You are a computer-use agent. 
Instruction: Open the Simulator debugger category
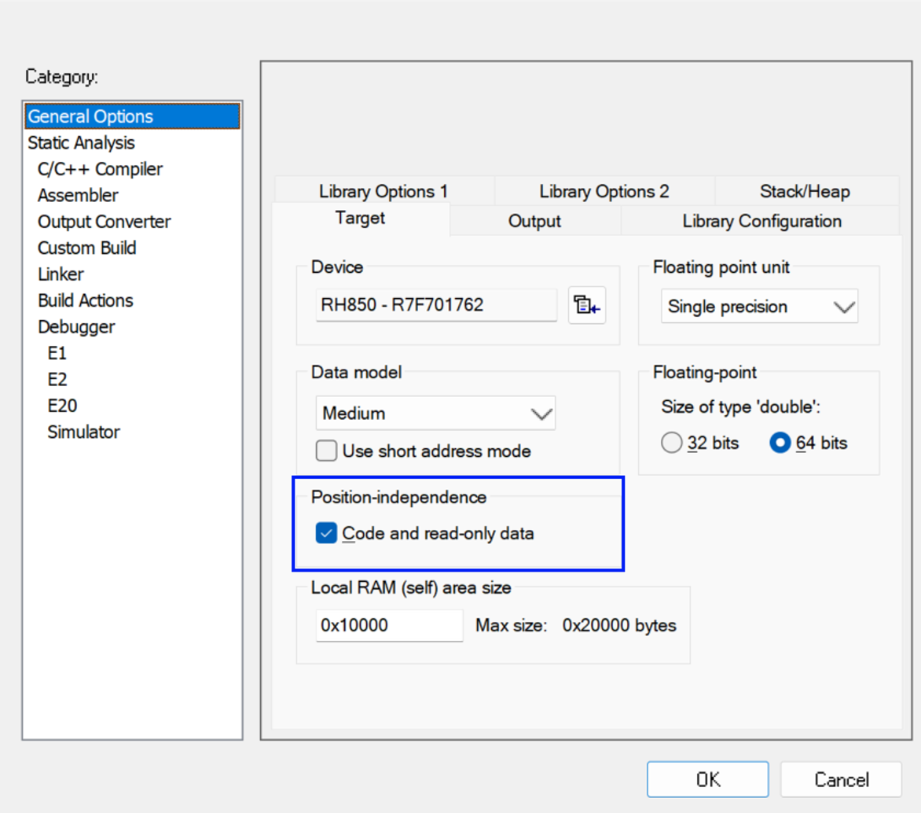point(83,431)
